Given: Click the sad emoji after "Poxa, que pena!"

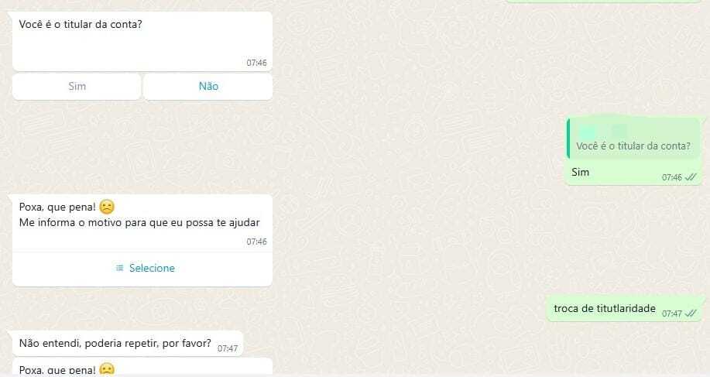Looking at the screenshot, I should tap(107, 207).
